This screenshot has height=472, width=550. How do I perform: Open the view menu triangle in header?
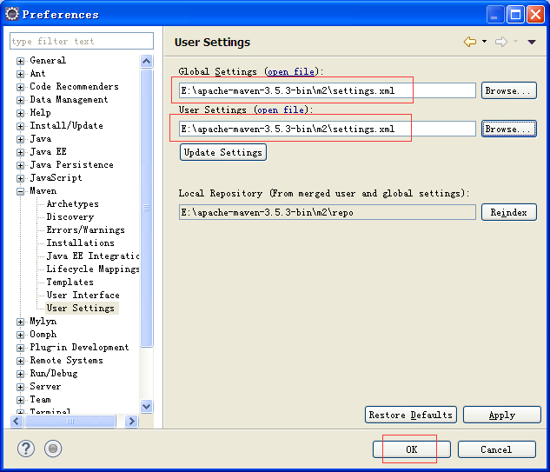(532, 42)
